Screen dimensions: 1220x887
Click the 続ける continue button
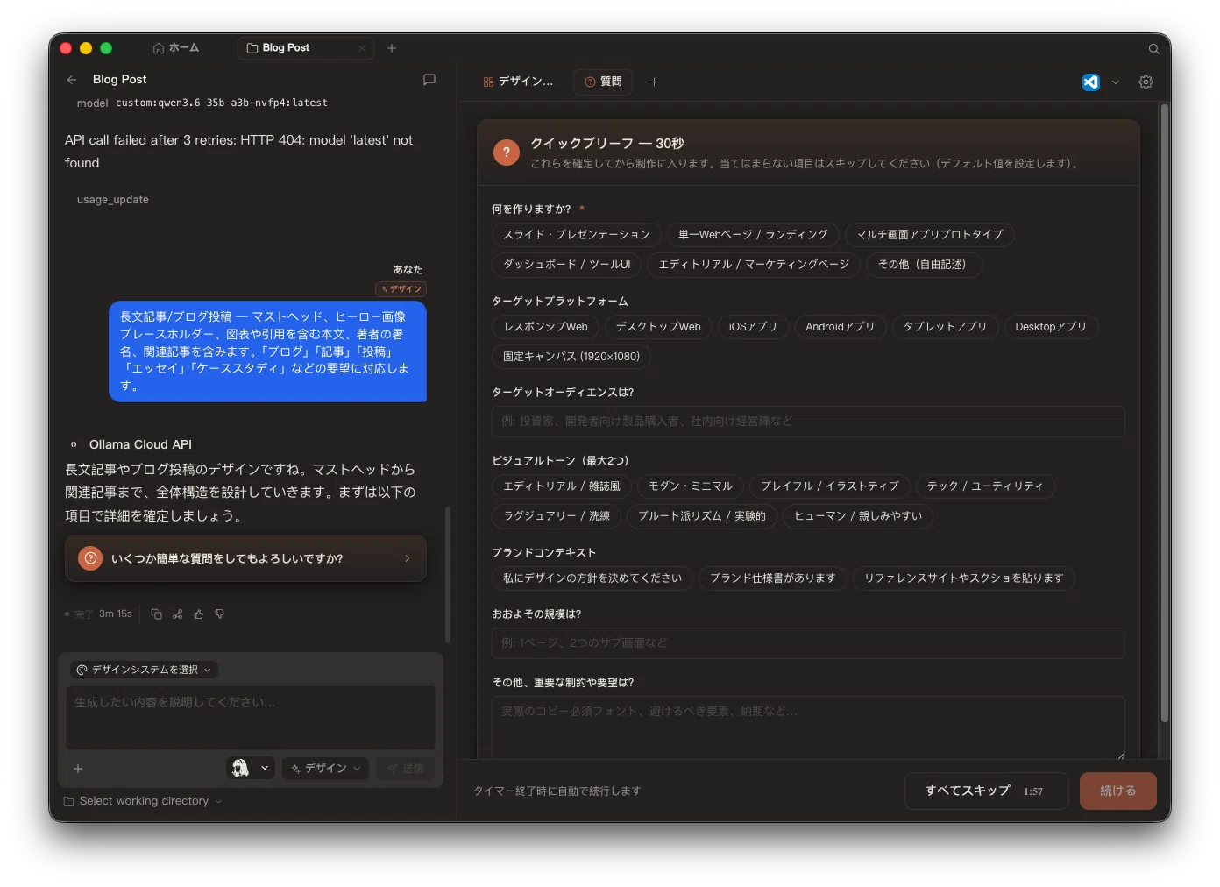(1118, 791)
